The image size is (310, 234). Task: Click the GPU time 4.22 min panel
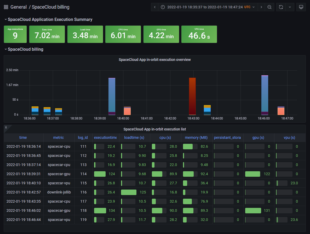[x=161, y=34]
